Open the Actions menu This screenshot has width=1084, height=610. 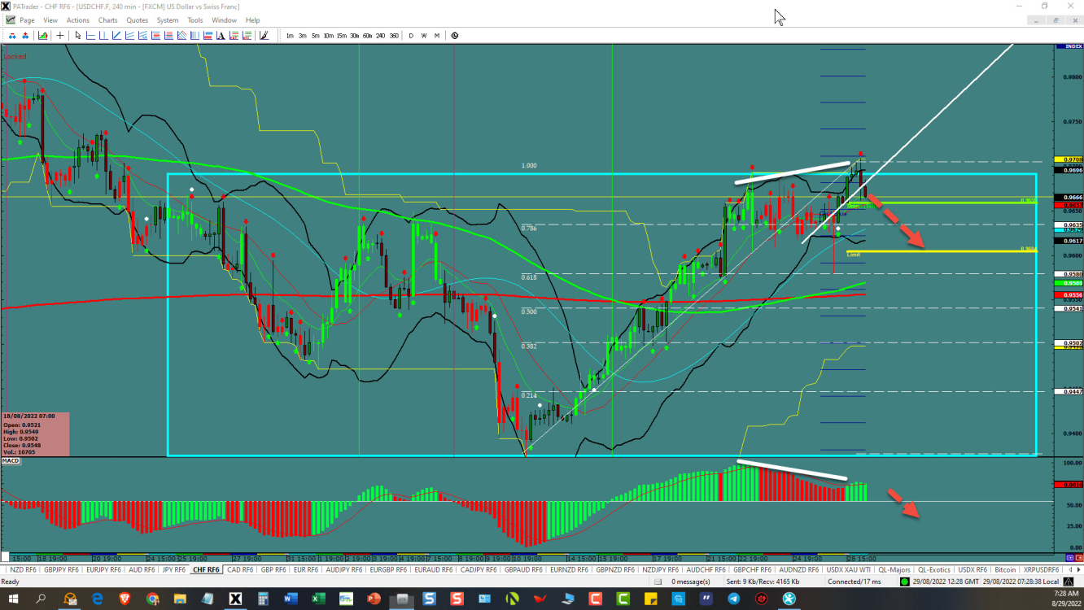78,20
